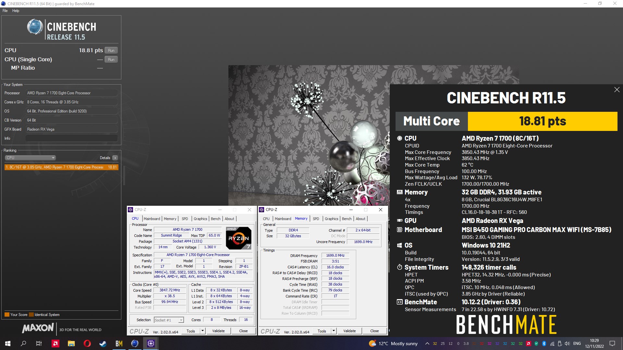Open volume speaker tray icon
The image size is (623, 350).
[567, 344]
